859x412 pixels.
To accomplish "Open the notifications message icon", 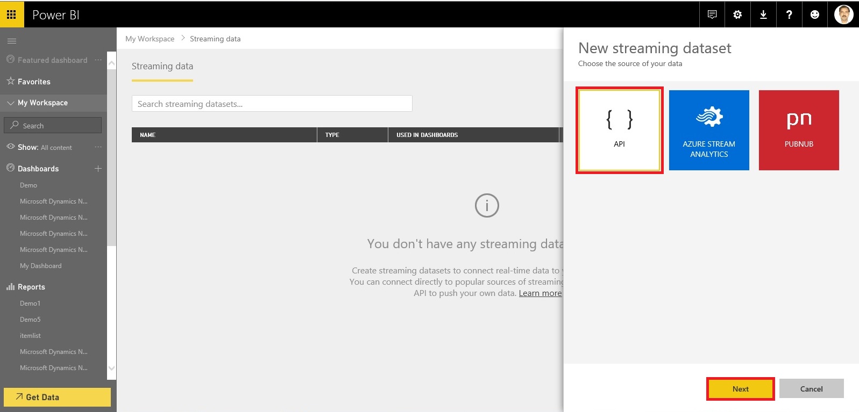I will 712,15.
